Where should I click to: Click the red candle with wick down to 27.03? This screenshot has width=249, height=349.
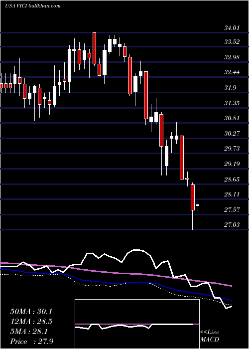coord(193,206)
